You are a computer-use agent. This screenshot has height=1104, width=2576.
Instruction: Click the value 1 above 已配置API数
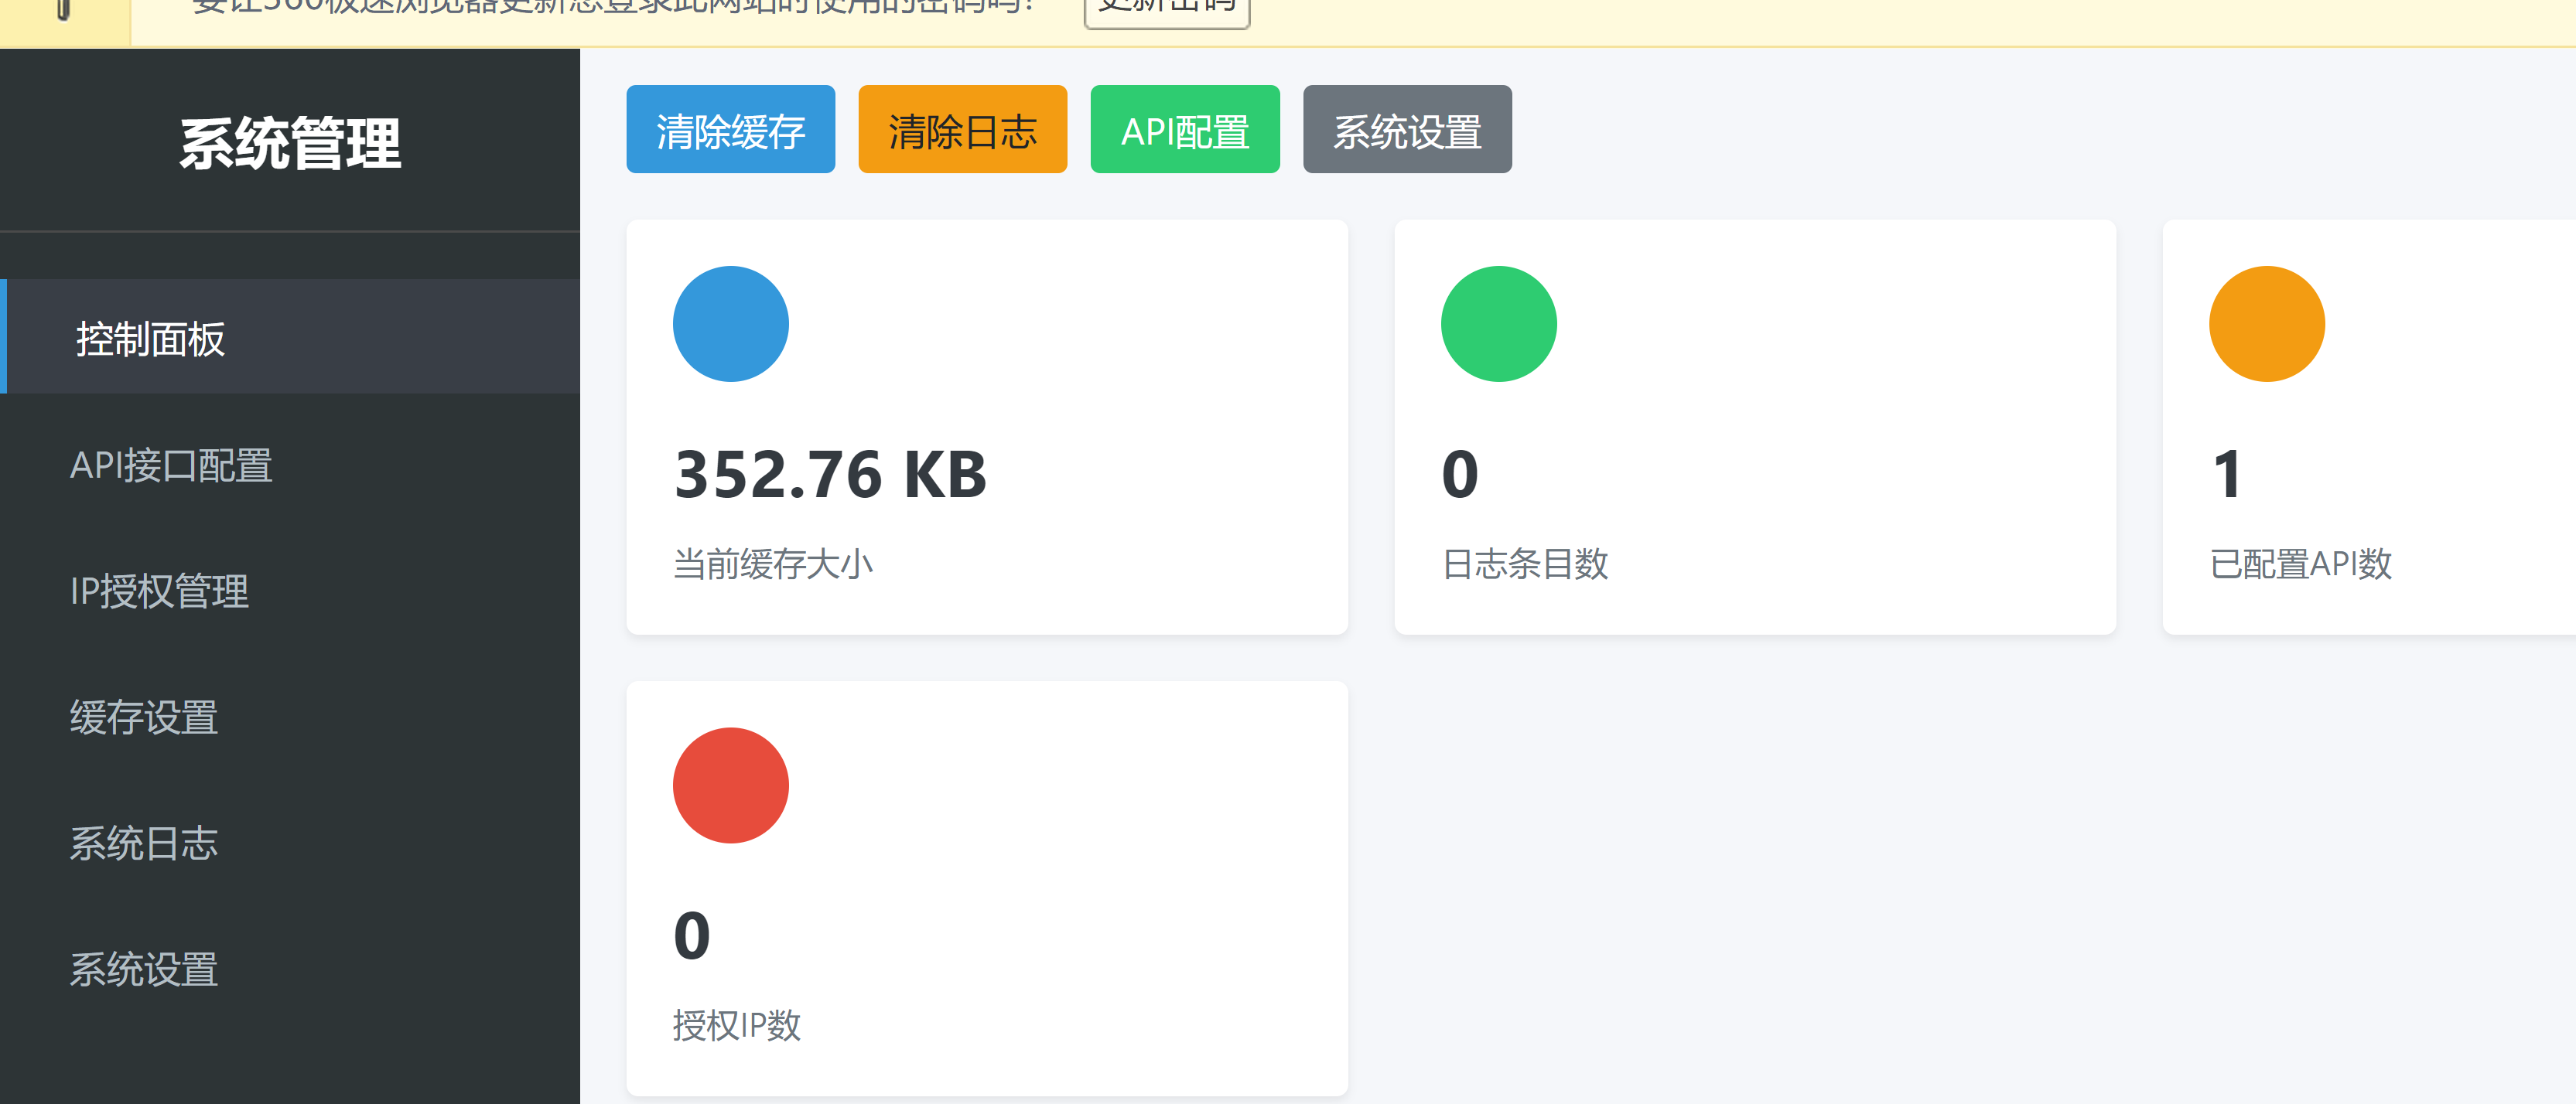(2227, 474)
